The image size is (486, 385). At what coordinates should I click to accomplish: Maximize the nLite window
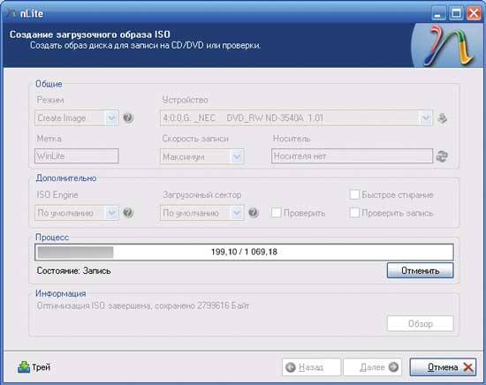456,13
